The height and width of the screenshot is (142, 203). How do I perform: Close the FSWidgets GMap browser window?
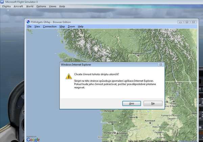coord(193,22)
